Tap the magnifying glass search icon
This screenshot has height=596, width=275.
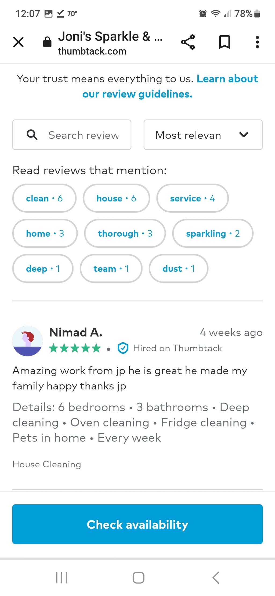32,135
